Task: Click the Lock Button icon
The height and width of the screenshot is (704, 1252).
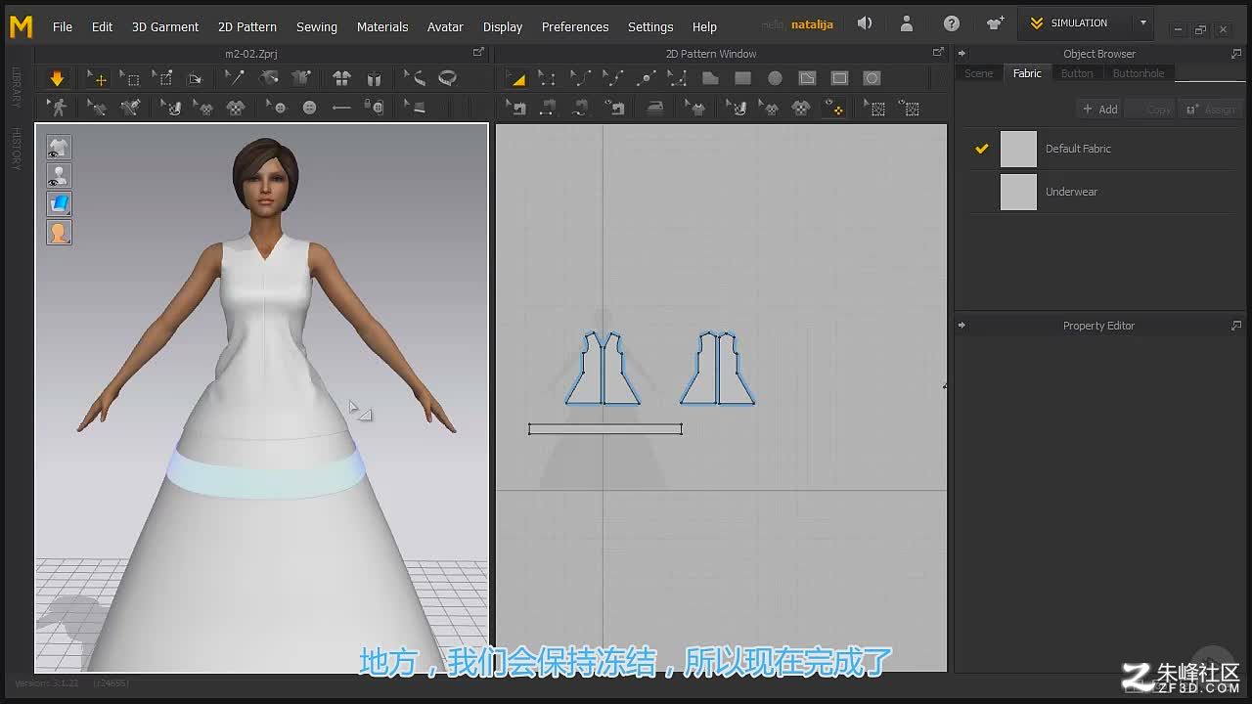Action: 373,108
